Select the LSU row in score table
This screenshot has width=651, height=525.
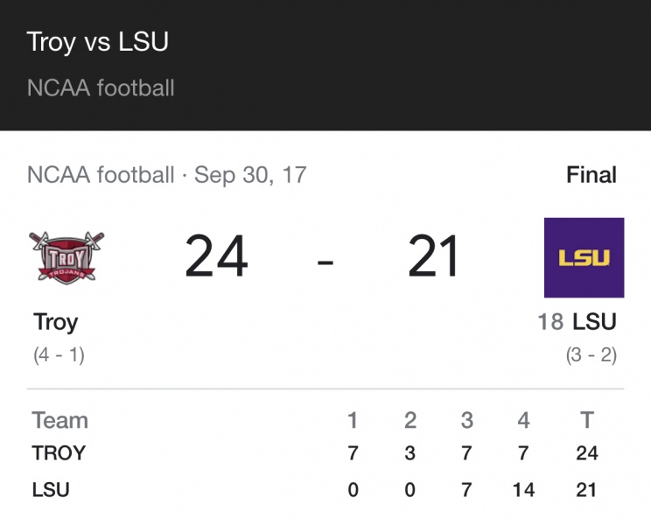pos(50,490)
